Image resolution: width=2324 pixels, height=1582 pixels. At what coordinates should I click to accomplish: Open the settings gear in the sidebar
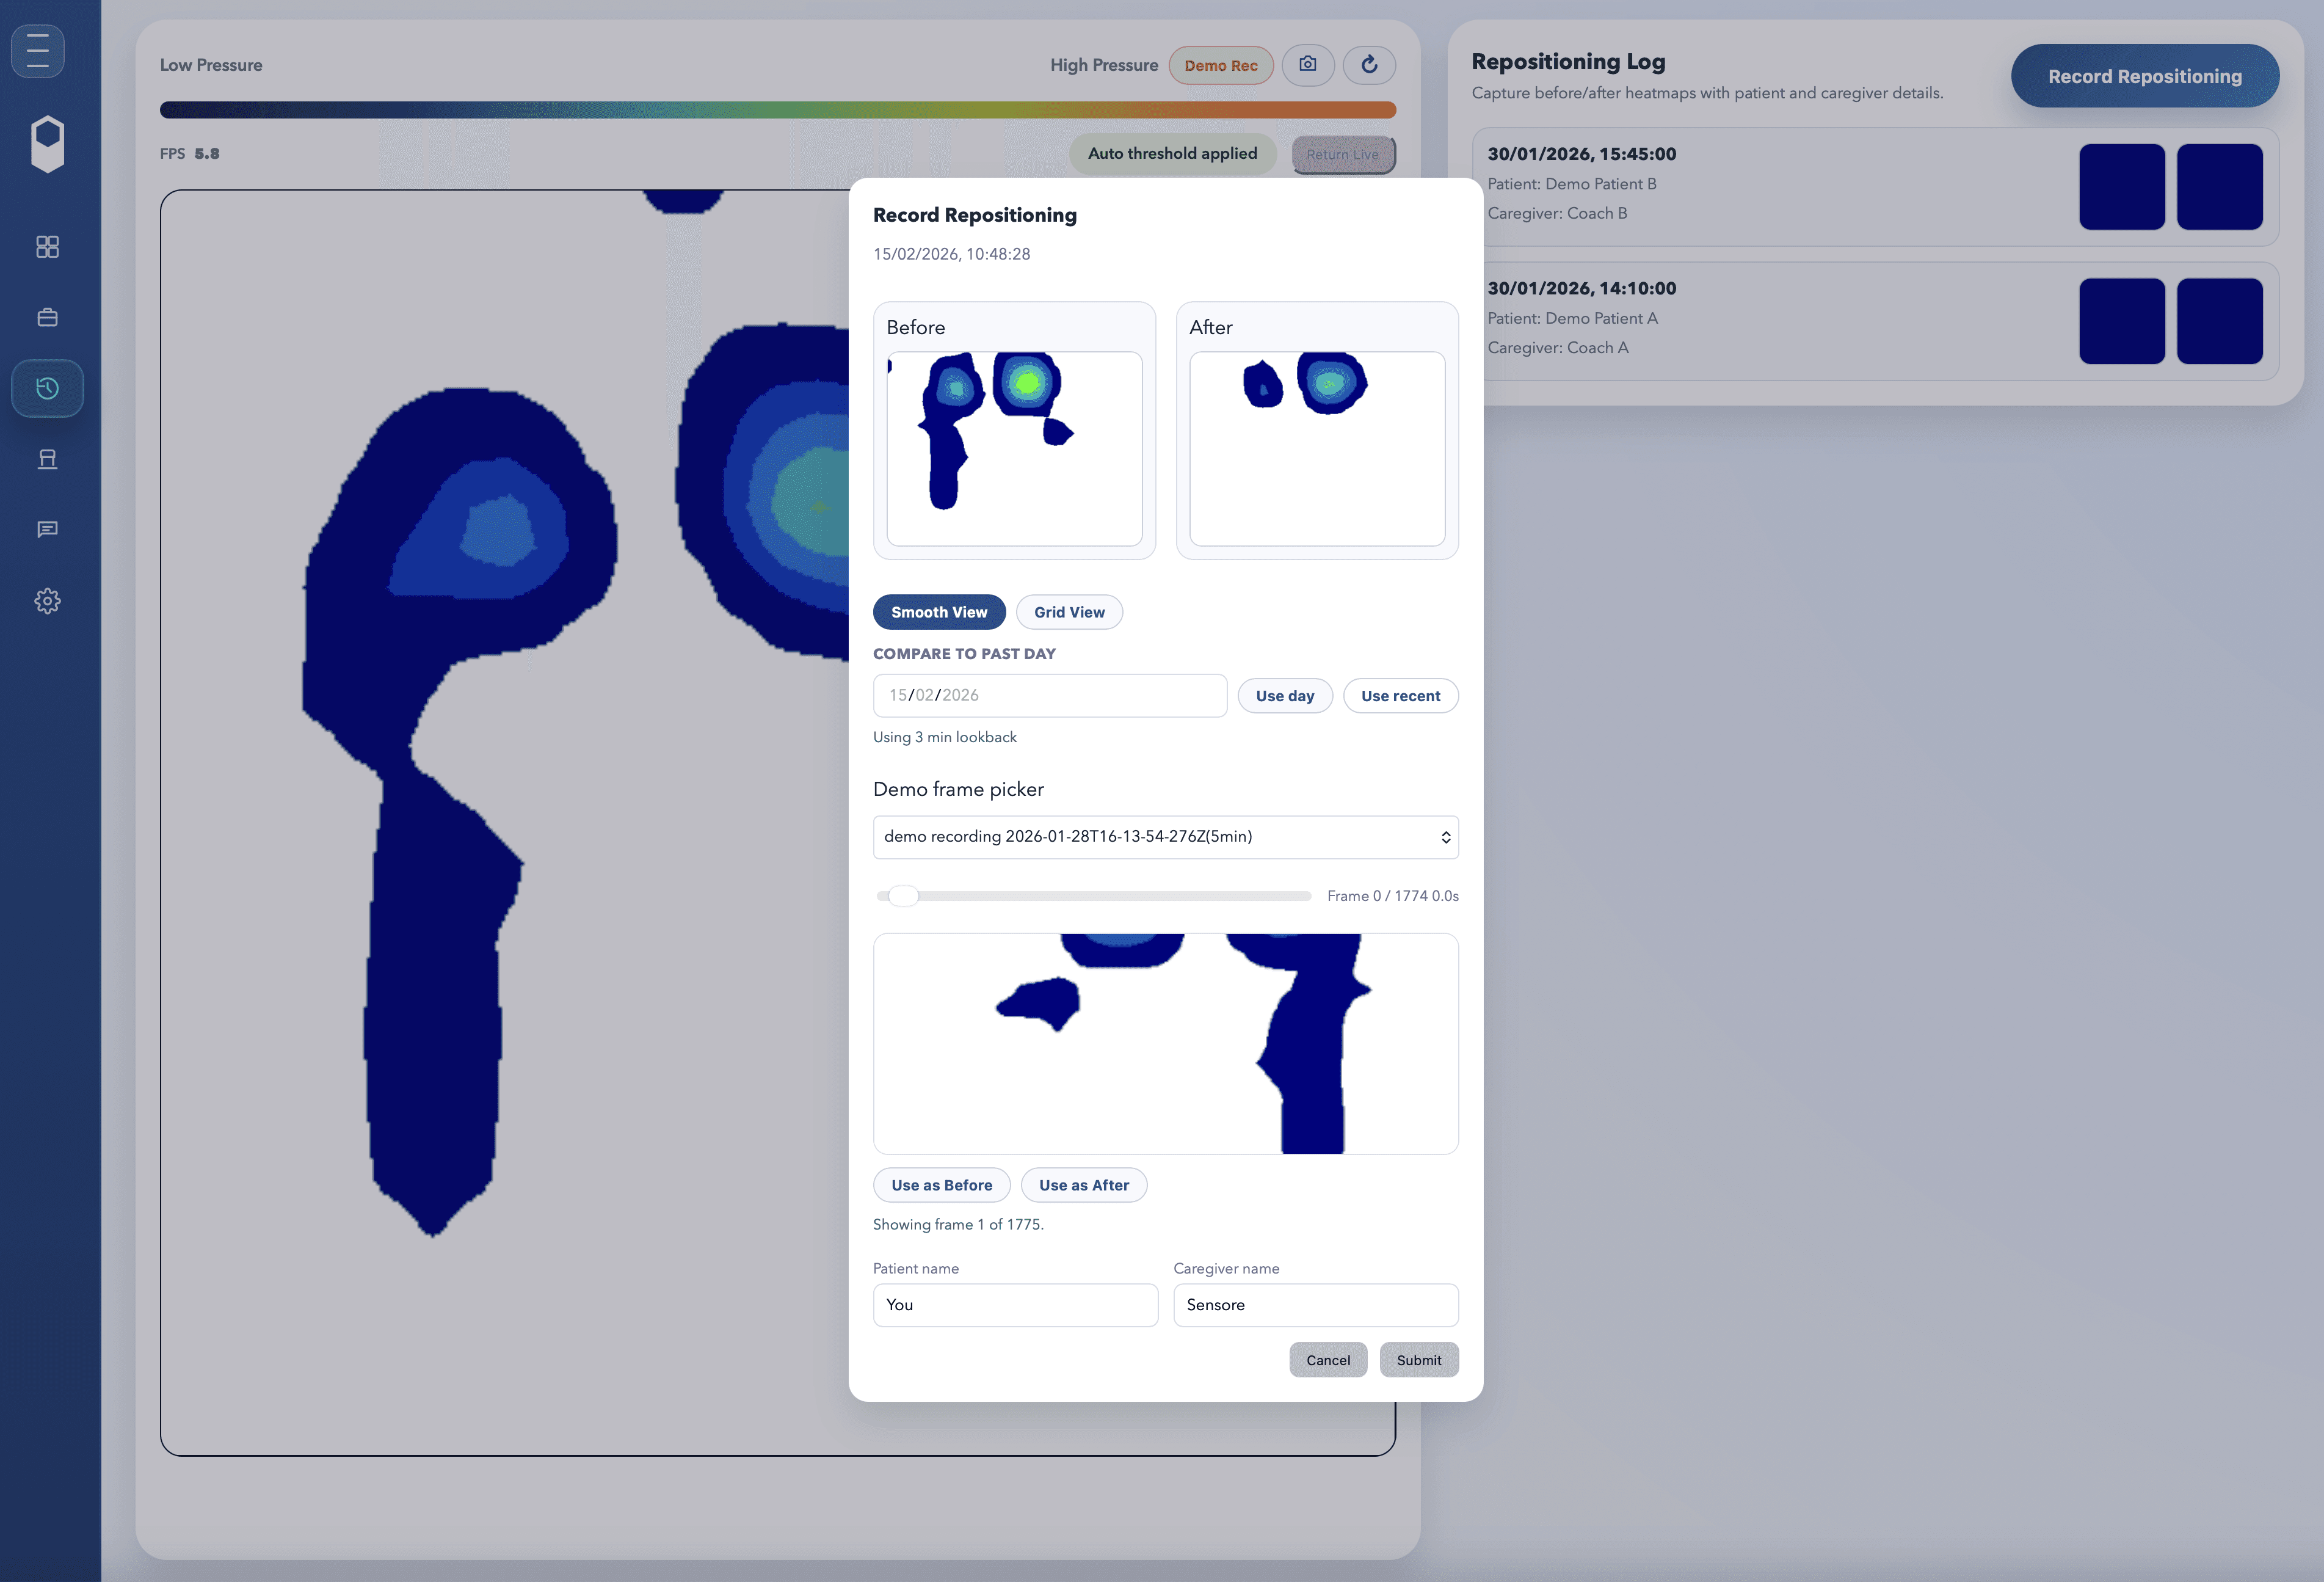coord(47,600)
